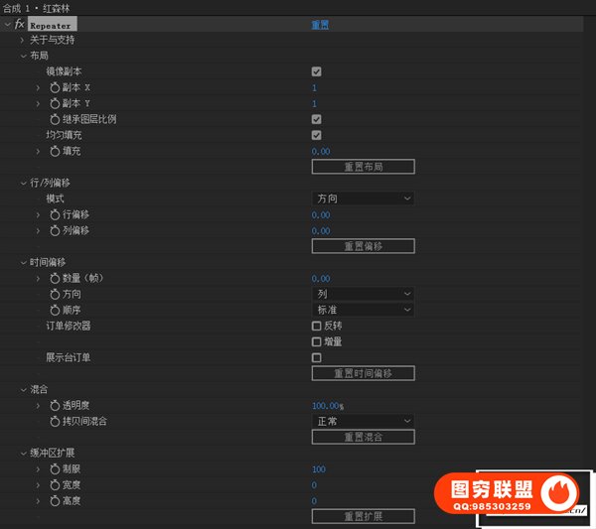Open the 模式 dropdown set to 方向
This screenshot has width=596, height=529.
click(363, 198)
